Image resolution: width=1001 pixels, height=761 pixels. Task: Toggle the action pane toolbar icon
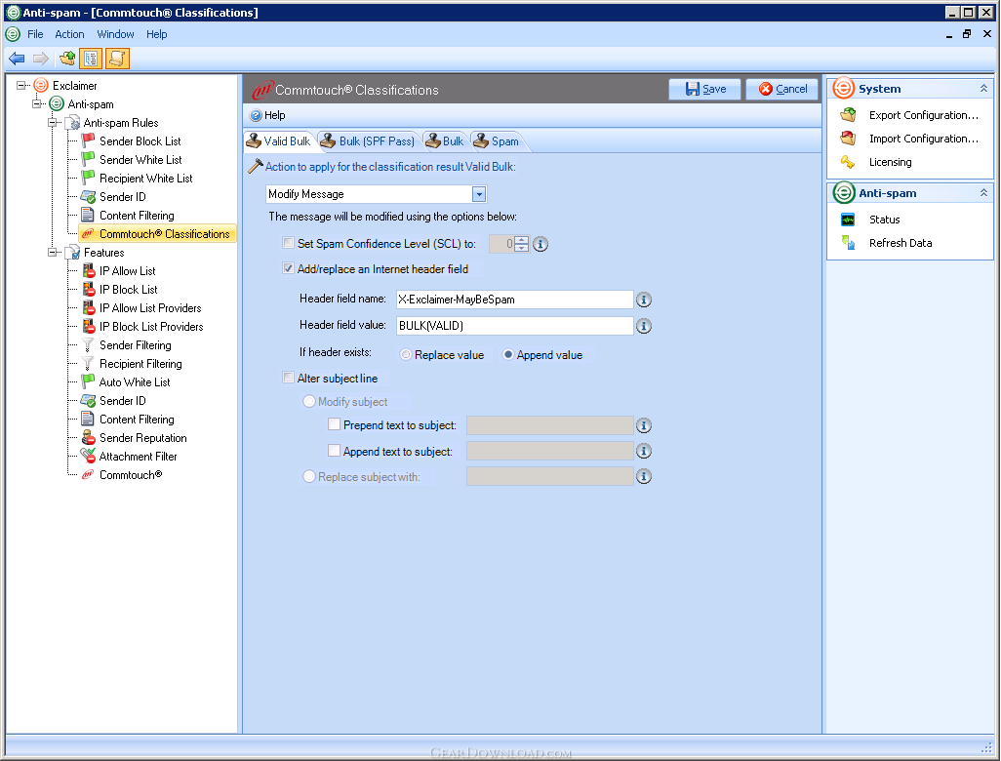pyautogui.click(x=117, y=59)
